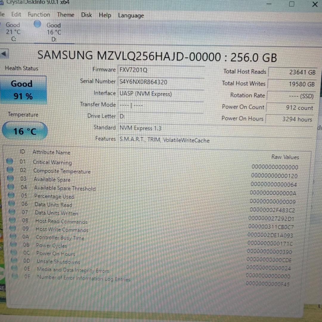Click the Serial Number field S4Y6NX0R864320
The image size is (322, 322).
pyautogui.click(x=161, y=82)
